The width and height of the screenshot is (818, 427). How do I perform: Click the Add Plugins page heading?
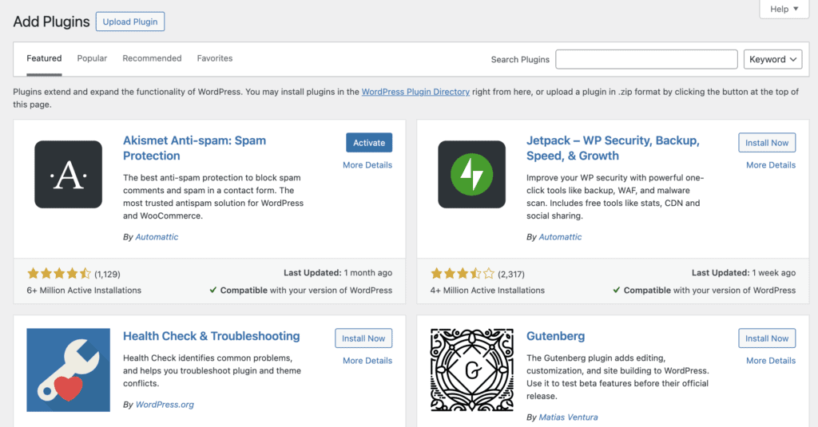tap(51, 22)
